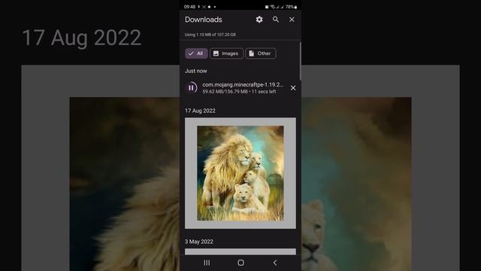Tap Android recent apps button

coord(207,263)
